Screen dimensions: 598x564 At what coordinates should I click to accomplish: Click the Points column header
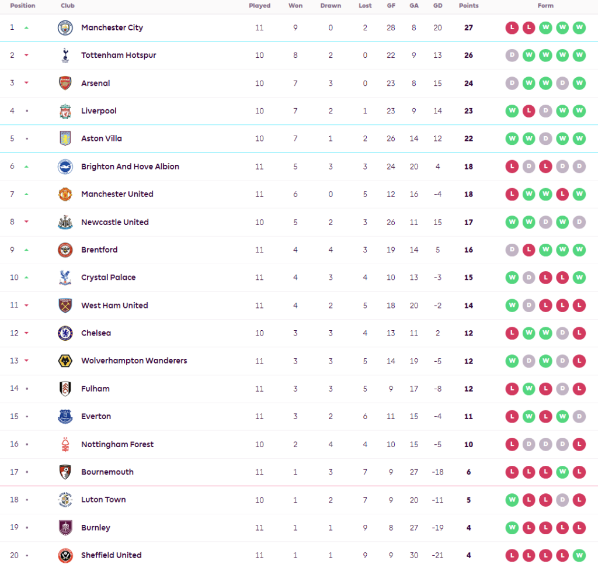tap(468, 6)
